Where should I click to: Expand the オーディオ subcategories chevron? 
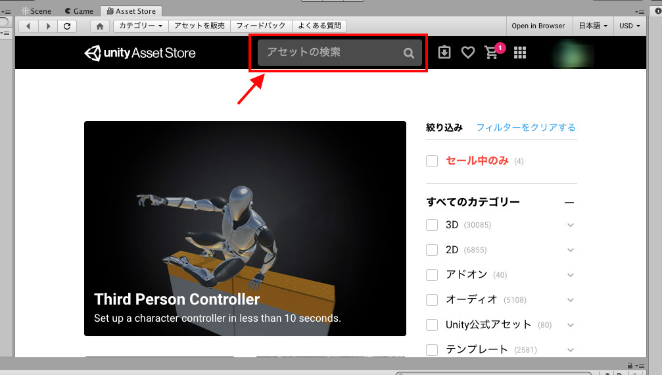click(x=571, y=300)
